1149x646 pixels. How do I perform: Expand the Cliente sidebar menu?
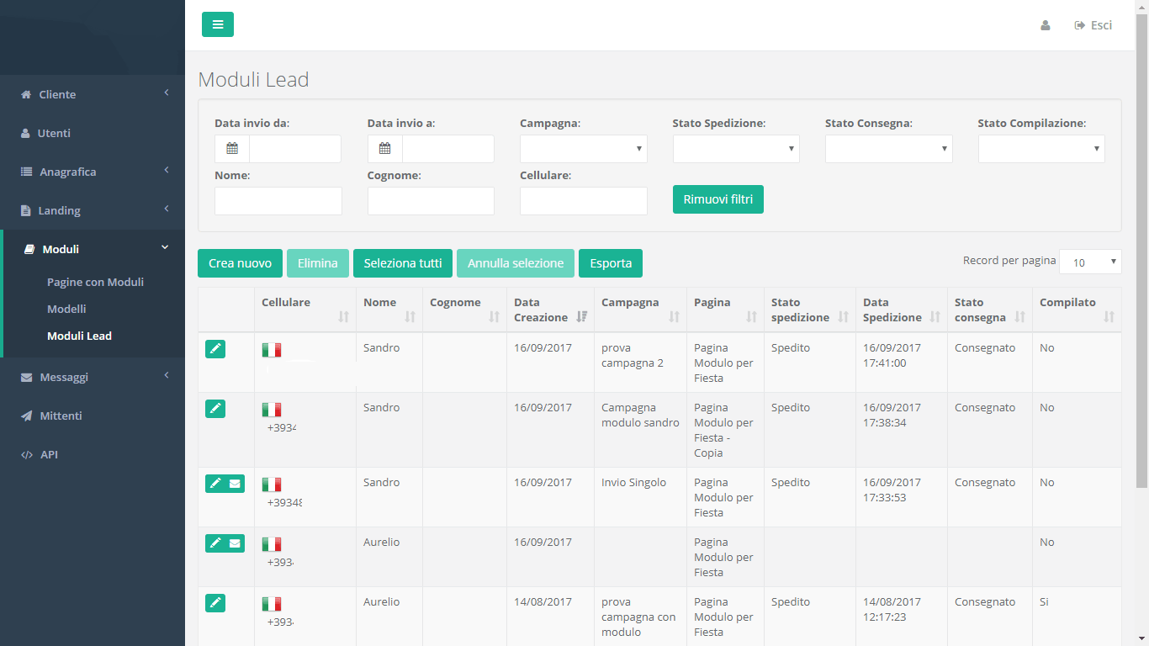pos(93,94)
